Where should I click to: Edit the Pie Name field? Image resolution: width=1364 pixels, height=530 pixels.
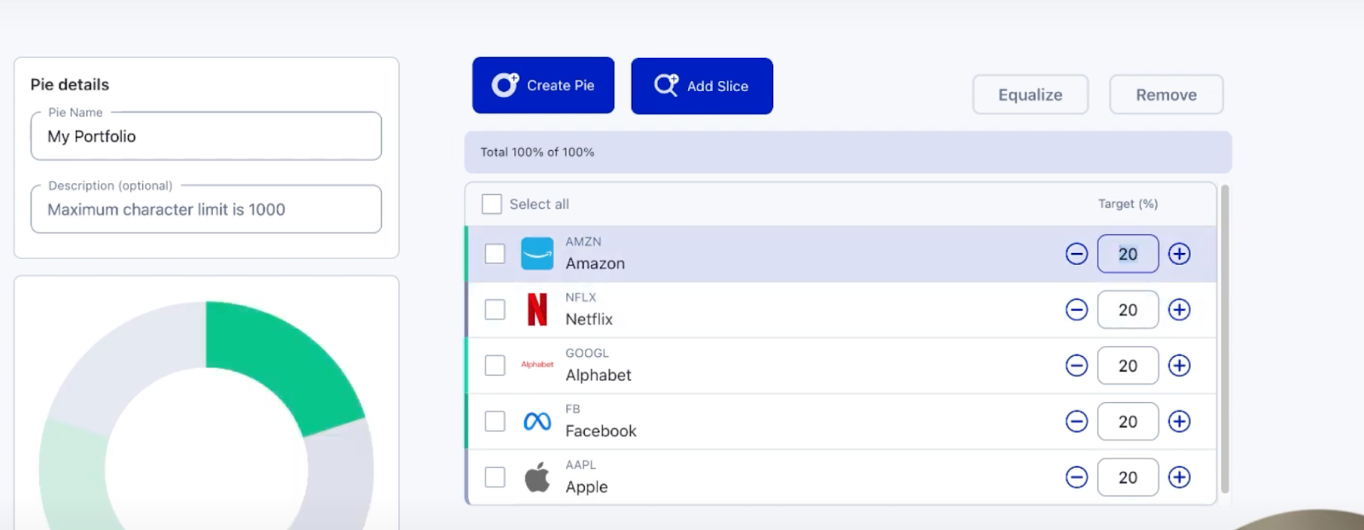point(206,136)
